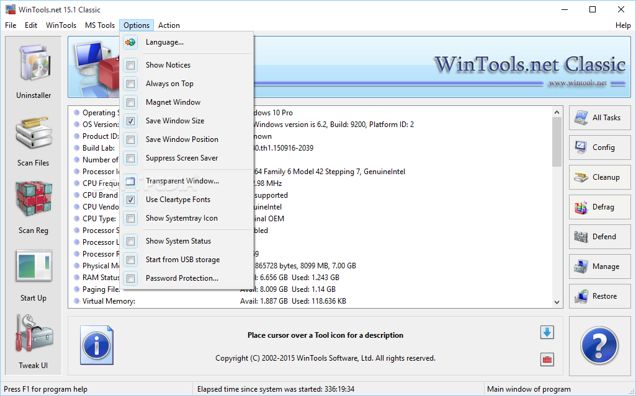636x396 pixels.
Task: Click the All Tasks button
Action: click(600, 118)
